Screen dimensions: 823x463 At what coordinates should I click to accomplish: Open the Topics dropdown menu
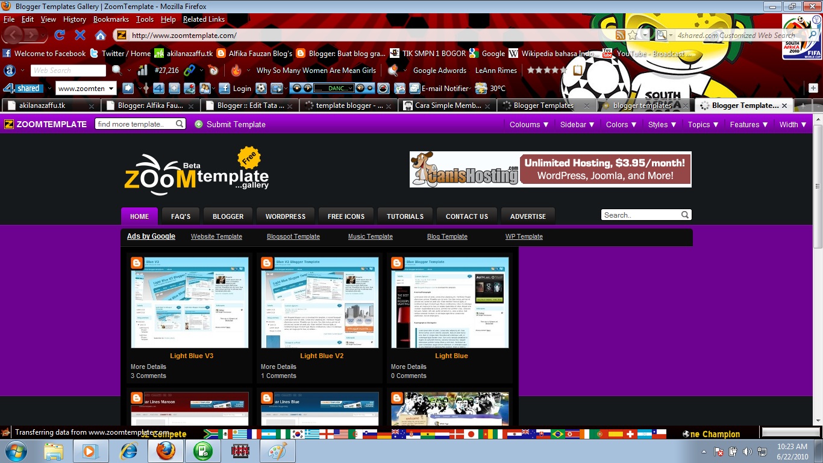703,125
